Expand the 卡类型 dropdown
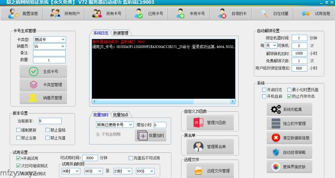Screen dimensions: 335x178 point(63,39)
